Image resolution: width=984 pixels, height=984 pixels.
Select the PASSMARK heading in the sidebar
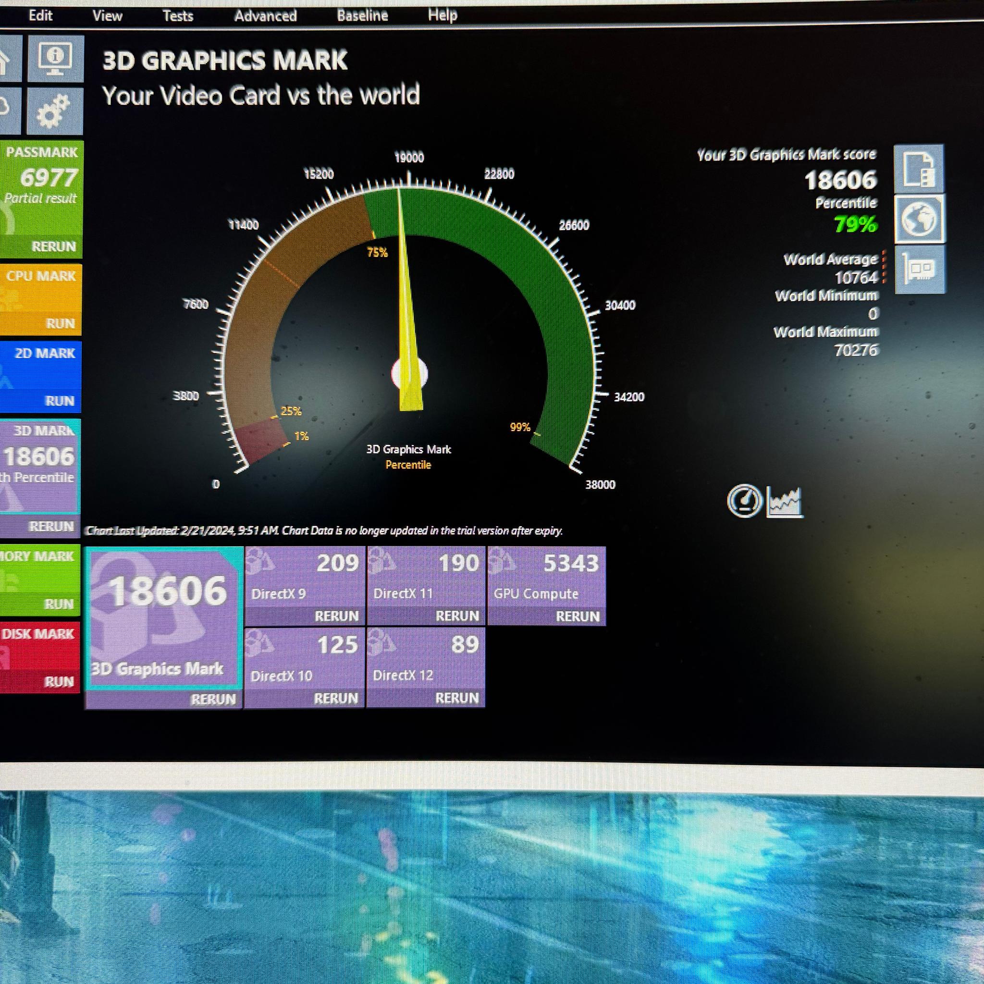(x=42, y=152)
